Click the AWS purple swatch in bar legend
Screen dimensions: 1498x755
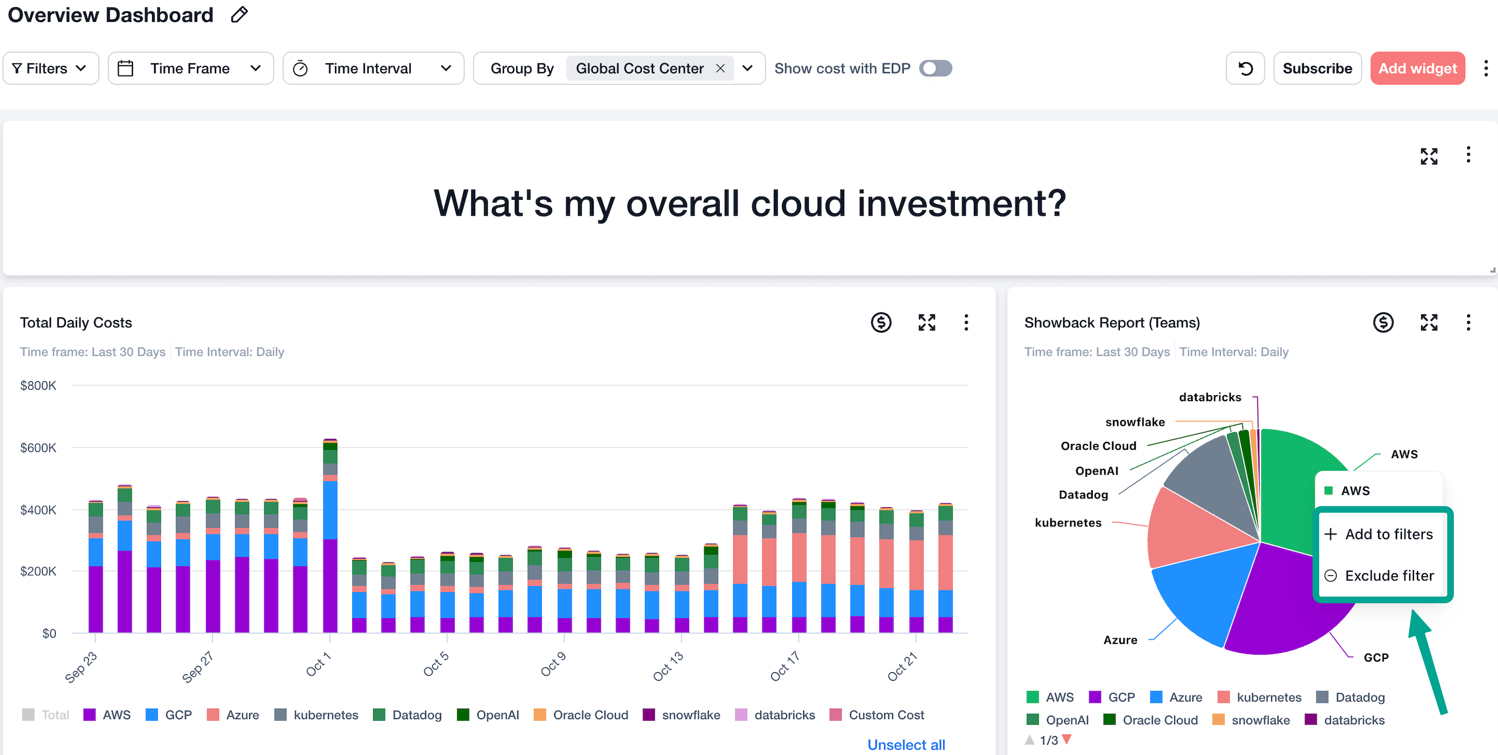(x=89, y=715)
